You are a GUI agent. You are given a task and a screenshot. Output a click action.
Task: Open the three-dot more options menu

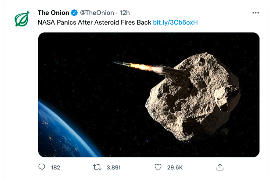click(x=256, y=13)
